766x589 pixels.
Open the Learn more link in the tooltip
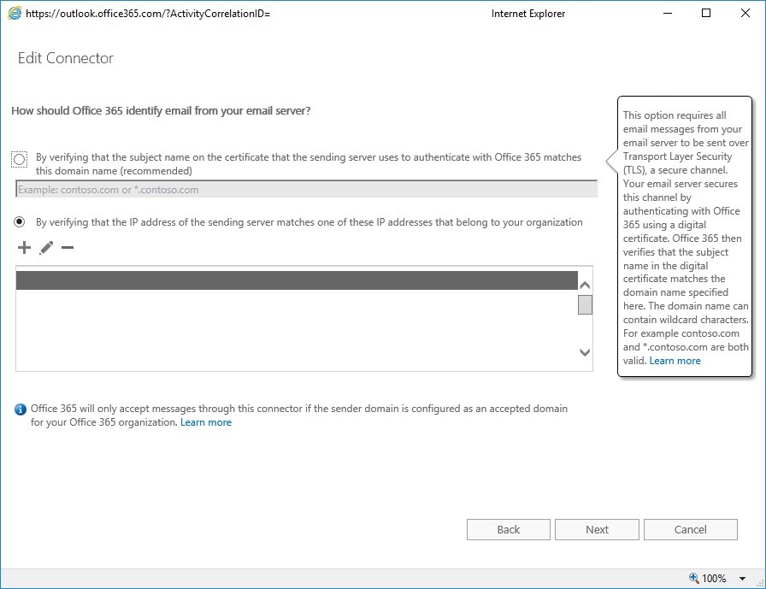pos(675,360)
